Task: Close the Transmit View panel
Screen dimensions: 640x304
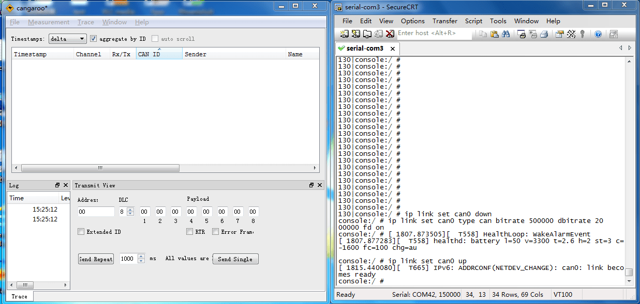Action: point(319,185)
